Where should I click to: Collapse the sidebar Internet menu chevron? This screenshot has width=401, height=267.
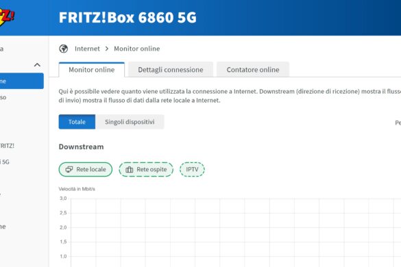point(37,65)
